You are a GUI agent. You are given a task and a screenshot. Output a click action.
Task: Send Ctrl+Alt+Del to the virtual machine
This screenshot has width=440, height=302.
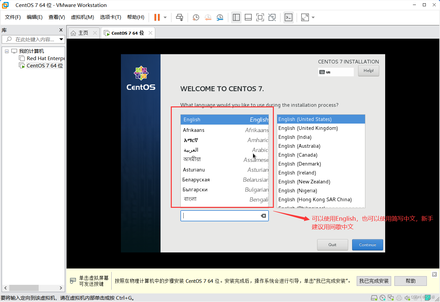pyautogui.click(x=180, y=18)
